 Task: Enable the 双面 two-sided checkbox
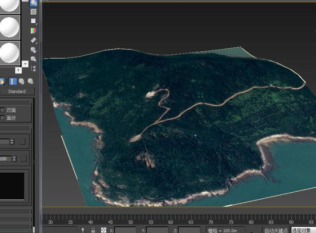tap(2, 110)
